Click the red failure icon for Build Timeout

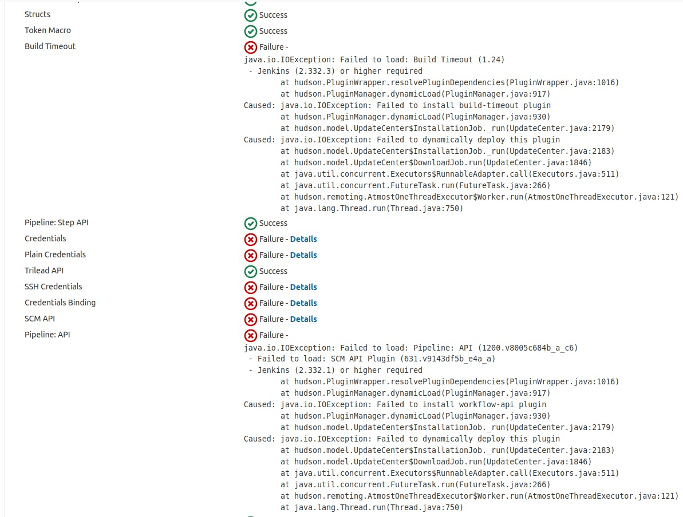click(x=250, y=47)
